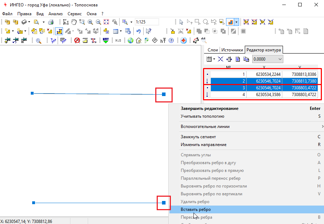Choose Изменить направление in context menu

(247, 145)
